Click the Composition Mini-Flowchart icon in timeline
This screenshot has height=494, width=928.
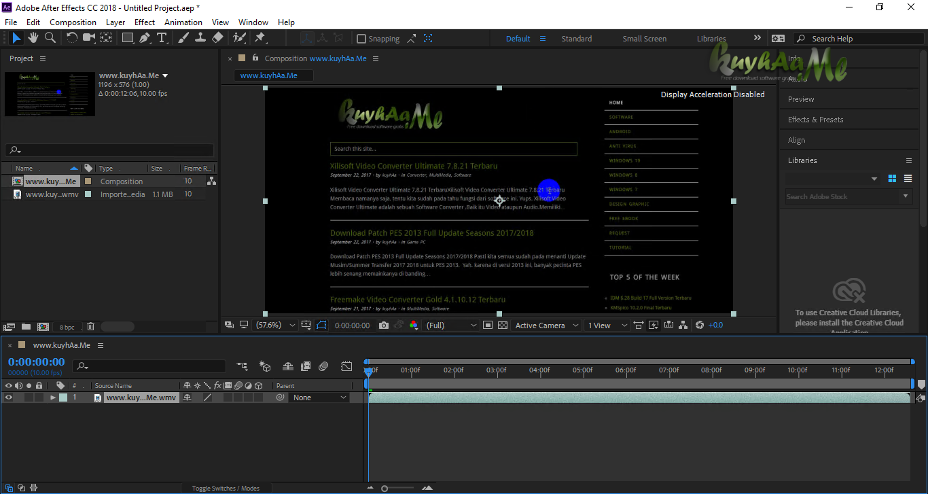[x=243, y=366]
